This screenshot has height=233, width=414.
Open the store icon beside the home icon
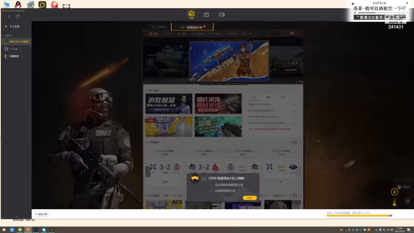click(x=206, y=14)
